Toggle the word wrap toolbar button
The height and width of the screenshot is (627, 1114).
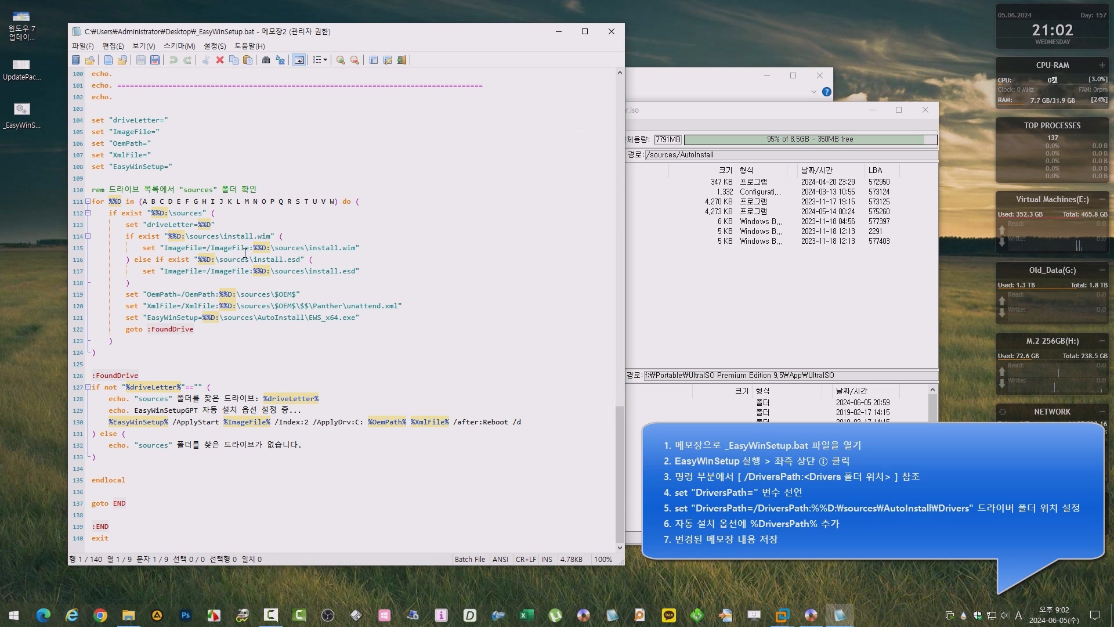[299, 60]
